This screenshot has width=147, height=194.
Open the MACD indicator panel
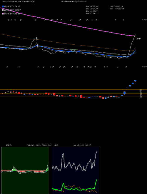25,170
